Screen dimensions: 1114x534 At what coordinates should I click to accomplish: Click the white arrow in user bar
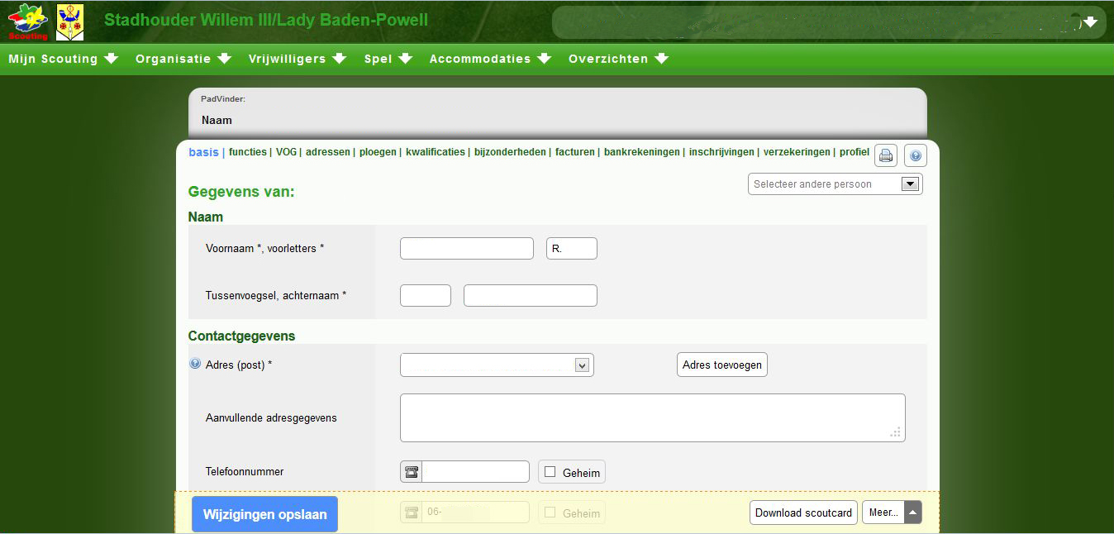click(1092, 22)
